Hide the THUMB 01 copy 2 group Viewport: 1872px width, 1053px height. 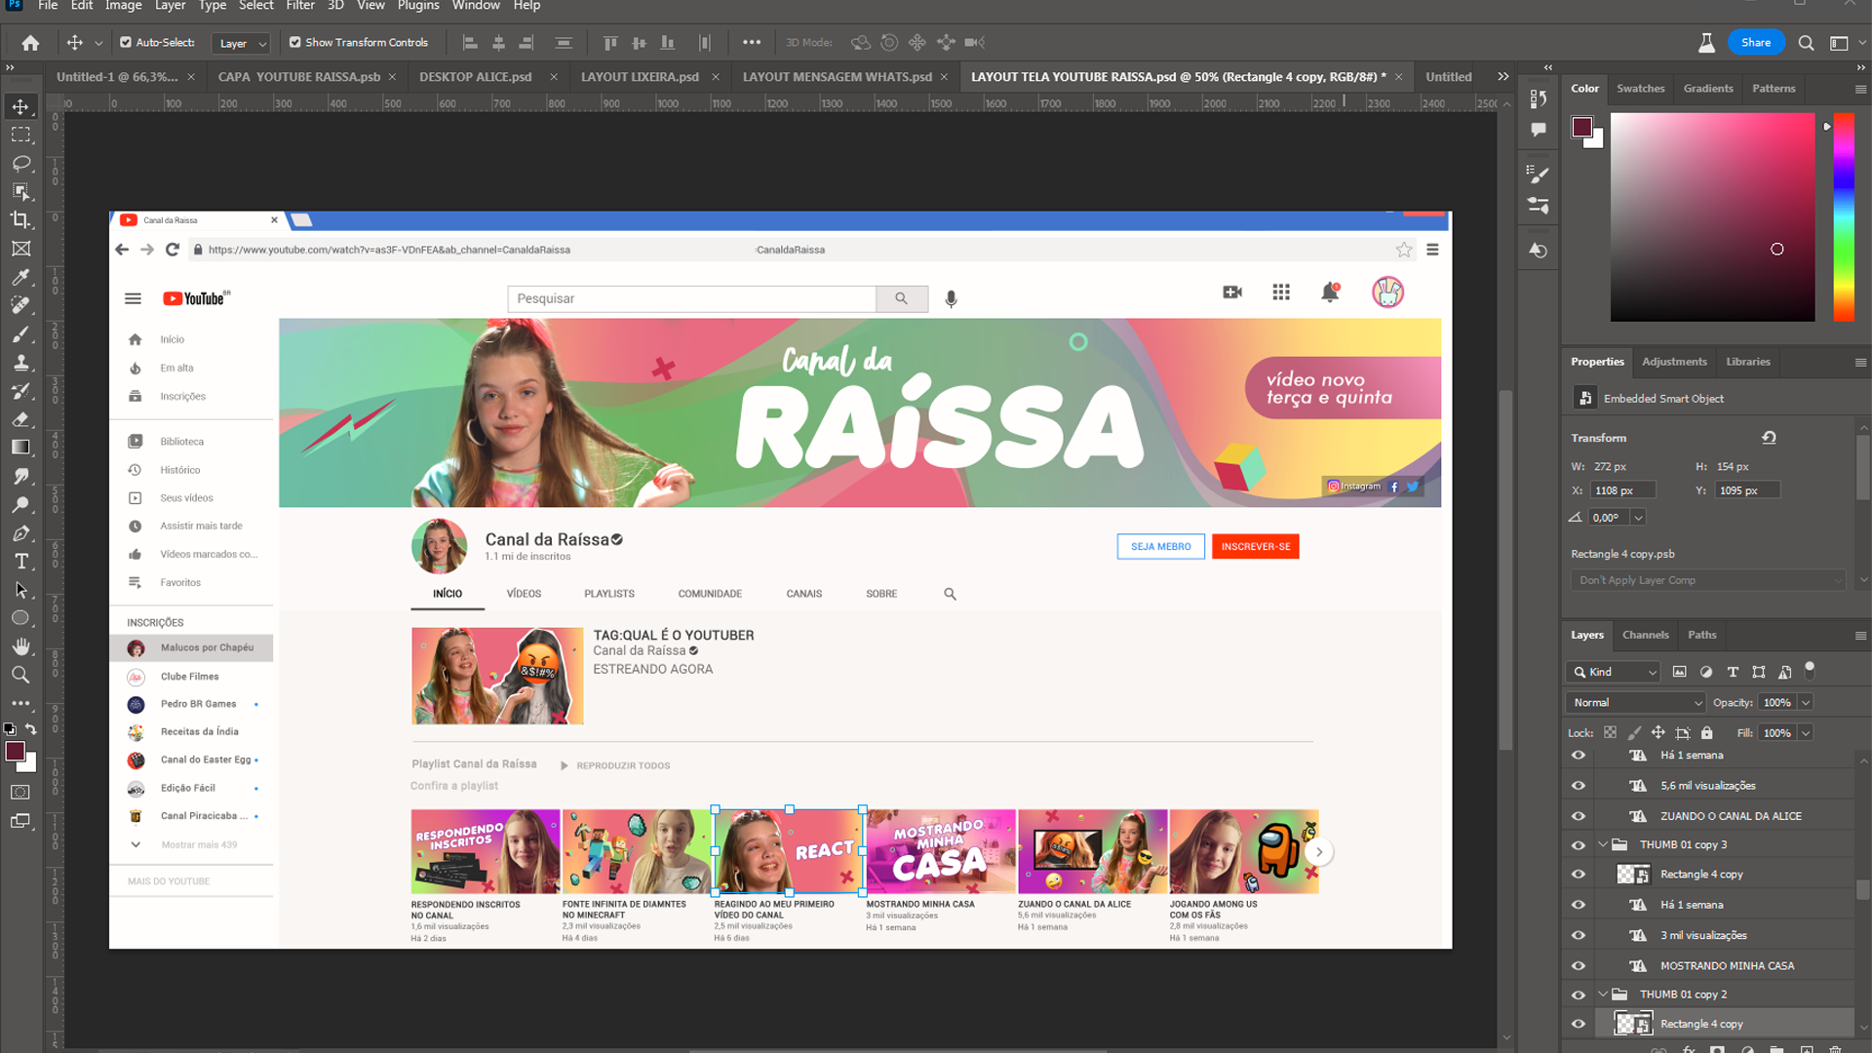point(1579,995)
